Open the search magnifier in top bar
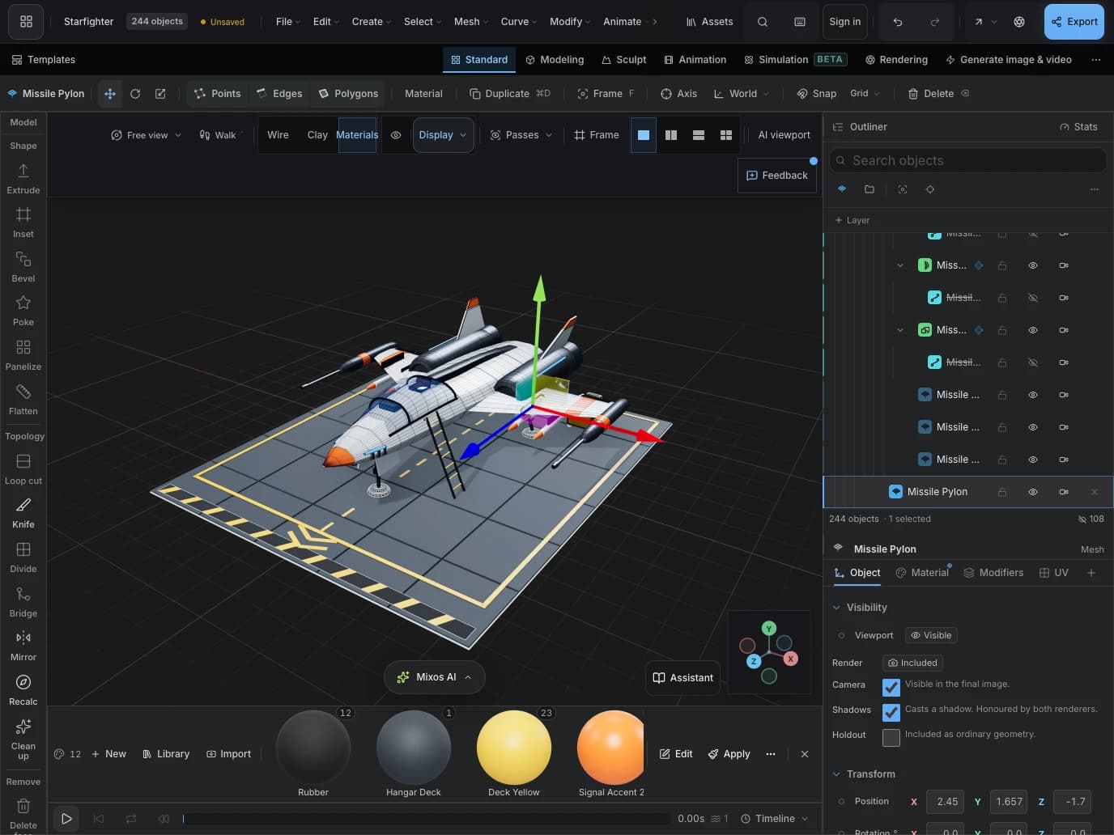The image size is (1114, 835). 763,22
